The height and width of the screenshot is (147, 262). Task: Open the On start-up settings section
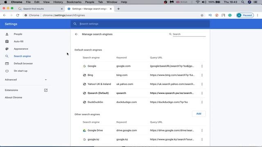tap(20, 71)
